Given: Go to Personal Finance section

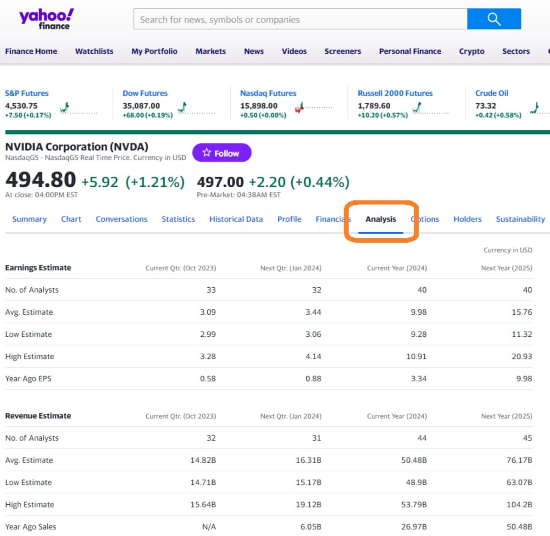Looking at the screenshot, I should [x=410, y=51].
